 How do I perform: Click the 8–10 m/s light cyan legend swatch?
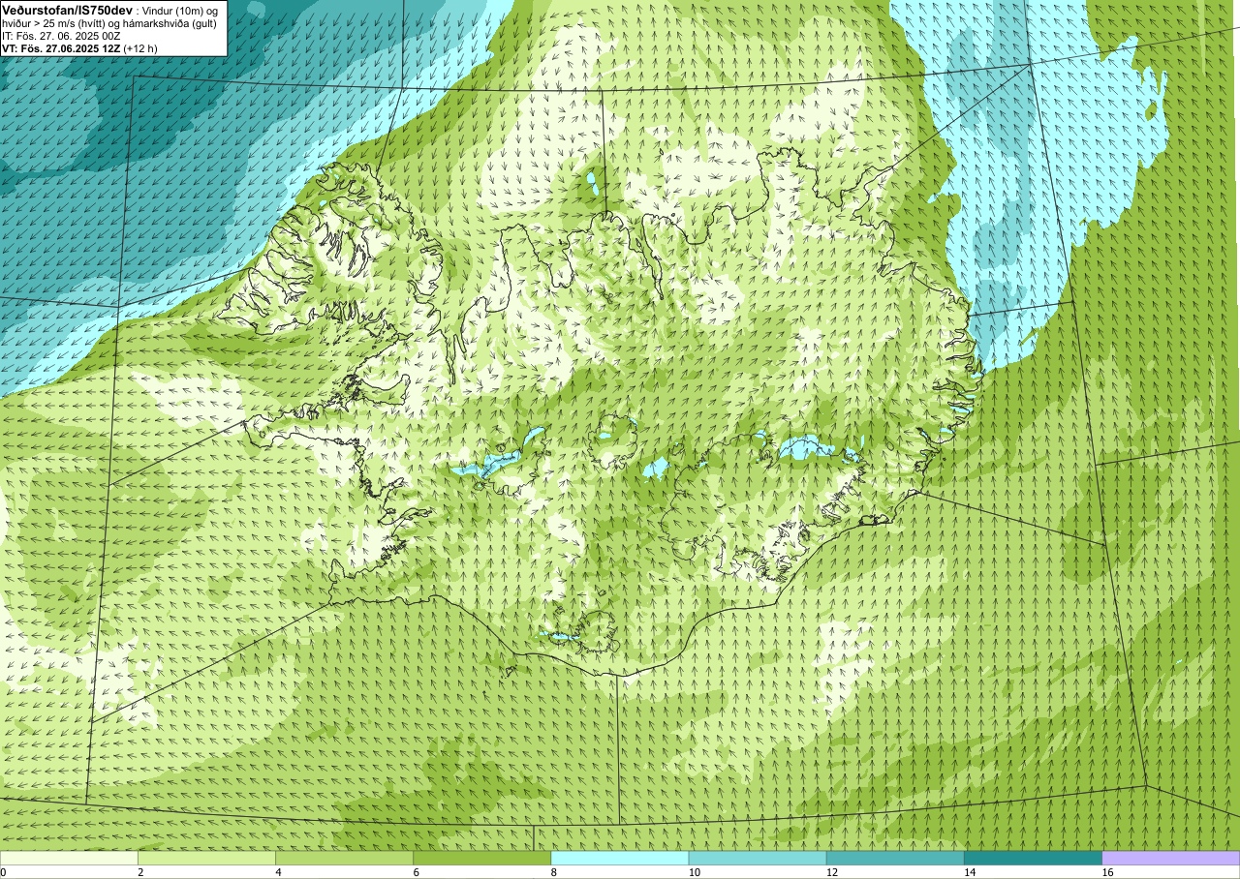(x=619, y=858)
